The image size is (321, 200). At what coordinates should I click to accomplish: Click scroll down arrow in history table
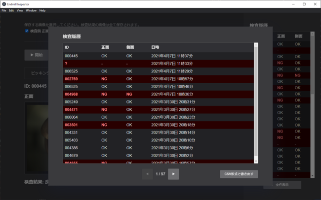(x=256, y=161)
